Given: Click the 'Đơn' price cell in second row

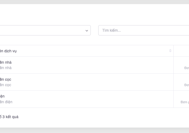Looking at the screenshot, I should click(186, 85).
